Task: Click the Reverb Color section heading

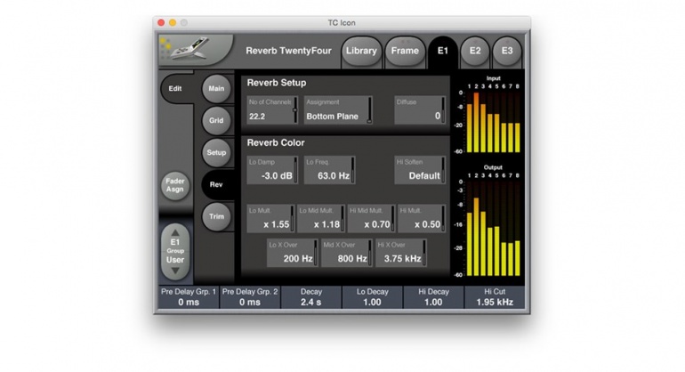Action: tap(276, 142)
